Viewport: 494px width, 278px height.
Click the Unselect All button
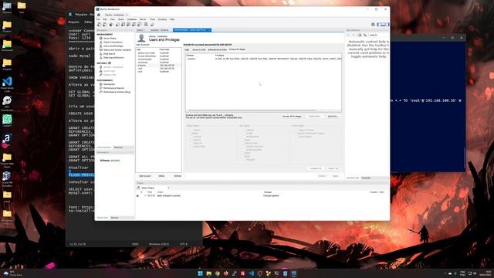pos(316,168)
